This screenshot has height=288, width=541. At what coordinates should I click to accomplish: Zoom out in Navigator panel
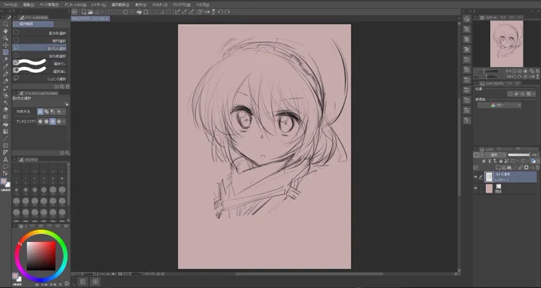pyautogui.click(x=515, y=71)
